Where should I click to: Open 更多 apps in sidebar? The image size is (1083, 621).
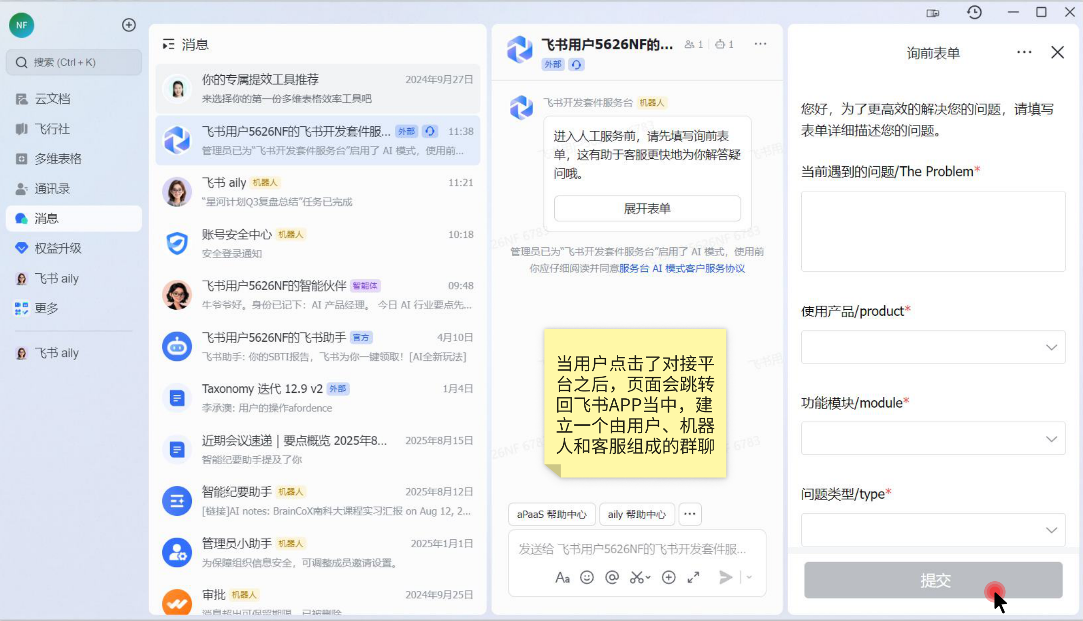tap(74, 308)
